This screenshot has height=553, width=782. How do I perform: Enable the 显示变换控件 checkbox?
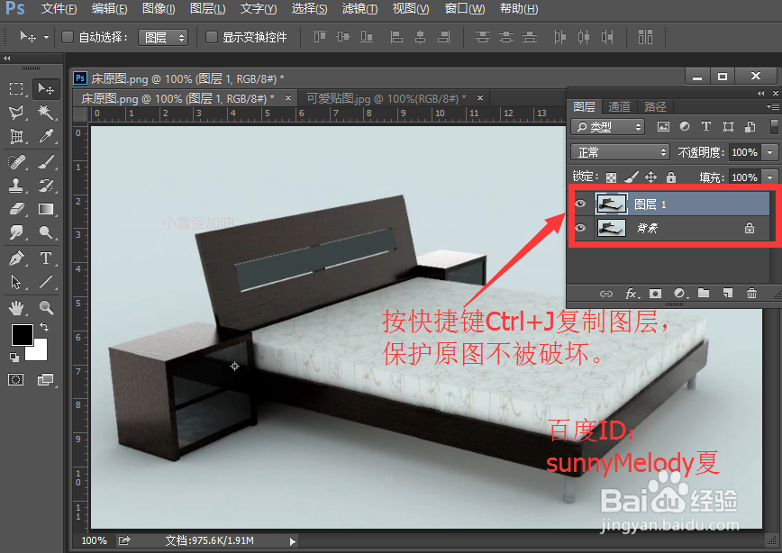tap(212, 37)
